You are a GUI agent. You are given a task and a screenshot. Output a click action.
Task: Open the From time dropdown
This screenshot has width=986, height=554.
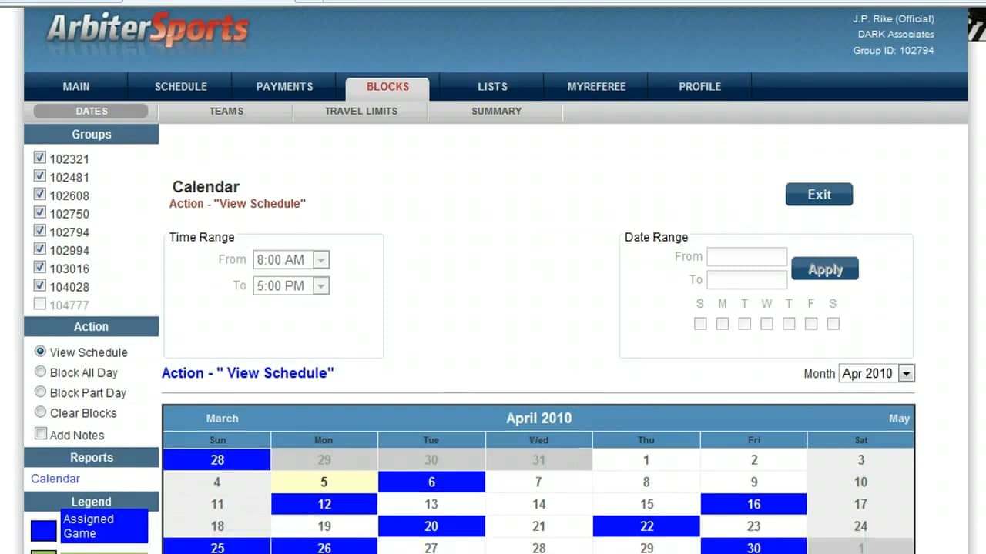tap(291, 260)
